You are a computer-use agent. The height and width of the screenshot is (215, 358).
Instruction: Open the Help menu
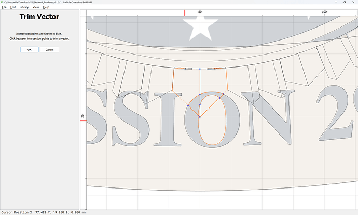click(46, 7)
